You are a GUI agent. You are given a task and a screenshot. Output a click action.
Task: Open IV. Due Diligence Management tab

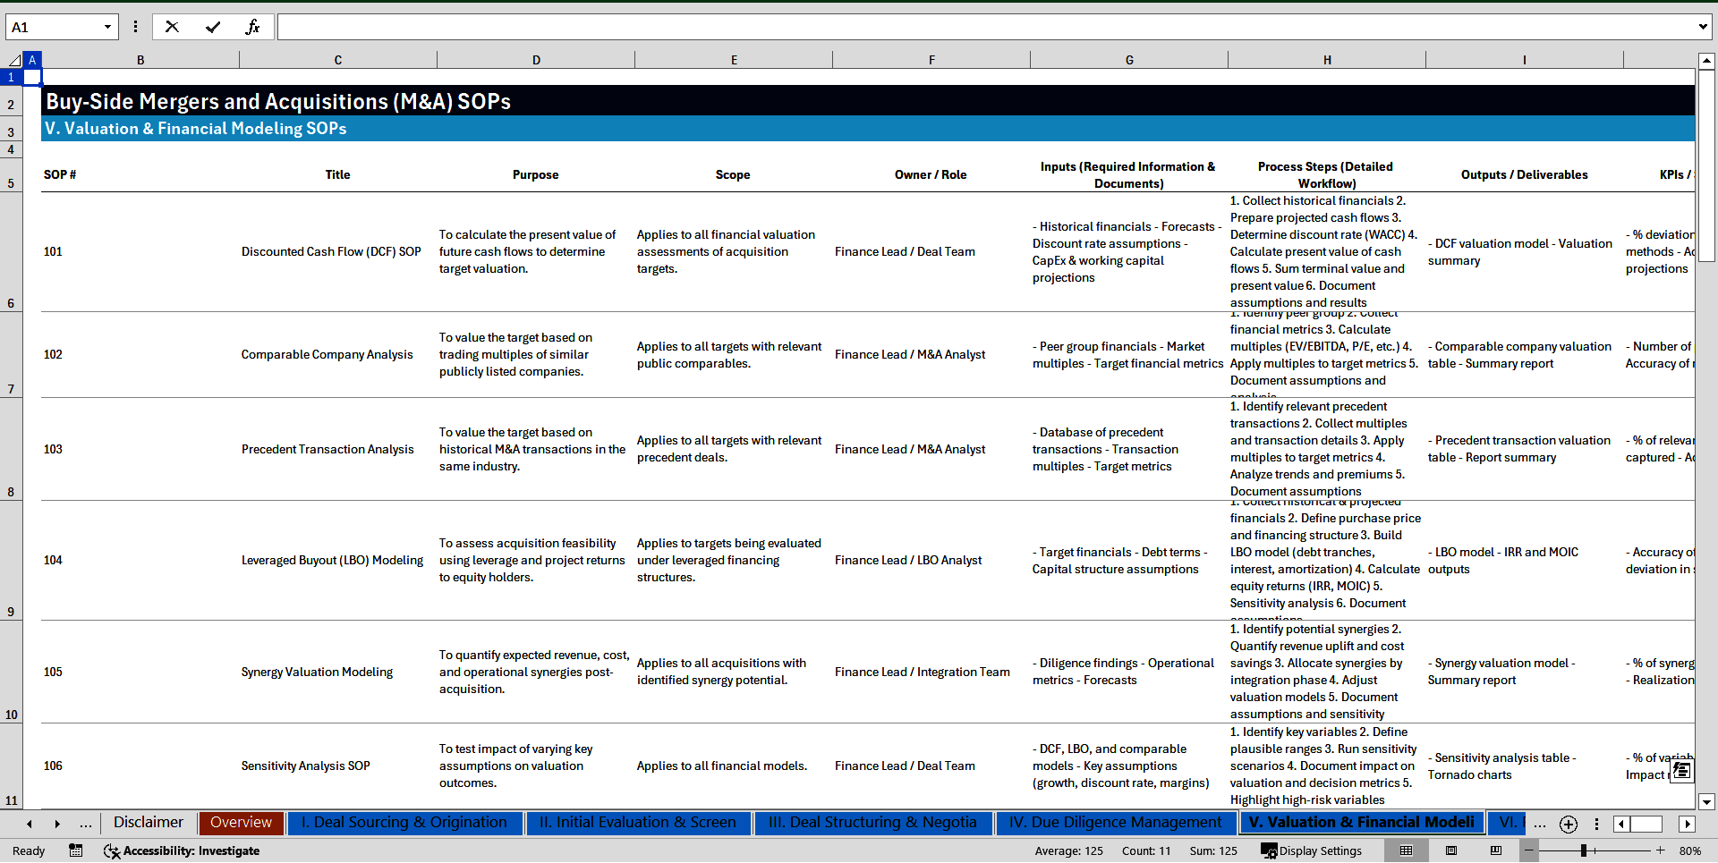(x=1115, y=823)
